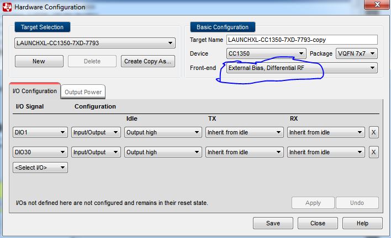Click the Target Selection header label
The image size is (391, 238).
[x=42, y=27]
